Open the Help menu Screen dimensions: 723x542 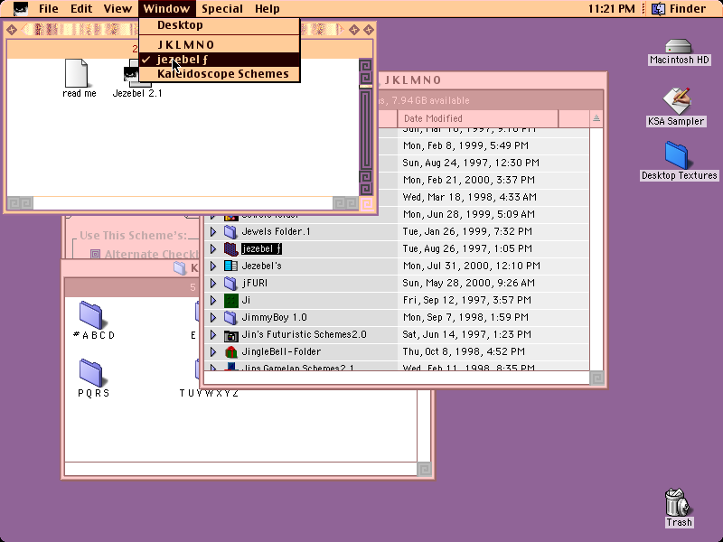point(267,8)
